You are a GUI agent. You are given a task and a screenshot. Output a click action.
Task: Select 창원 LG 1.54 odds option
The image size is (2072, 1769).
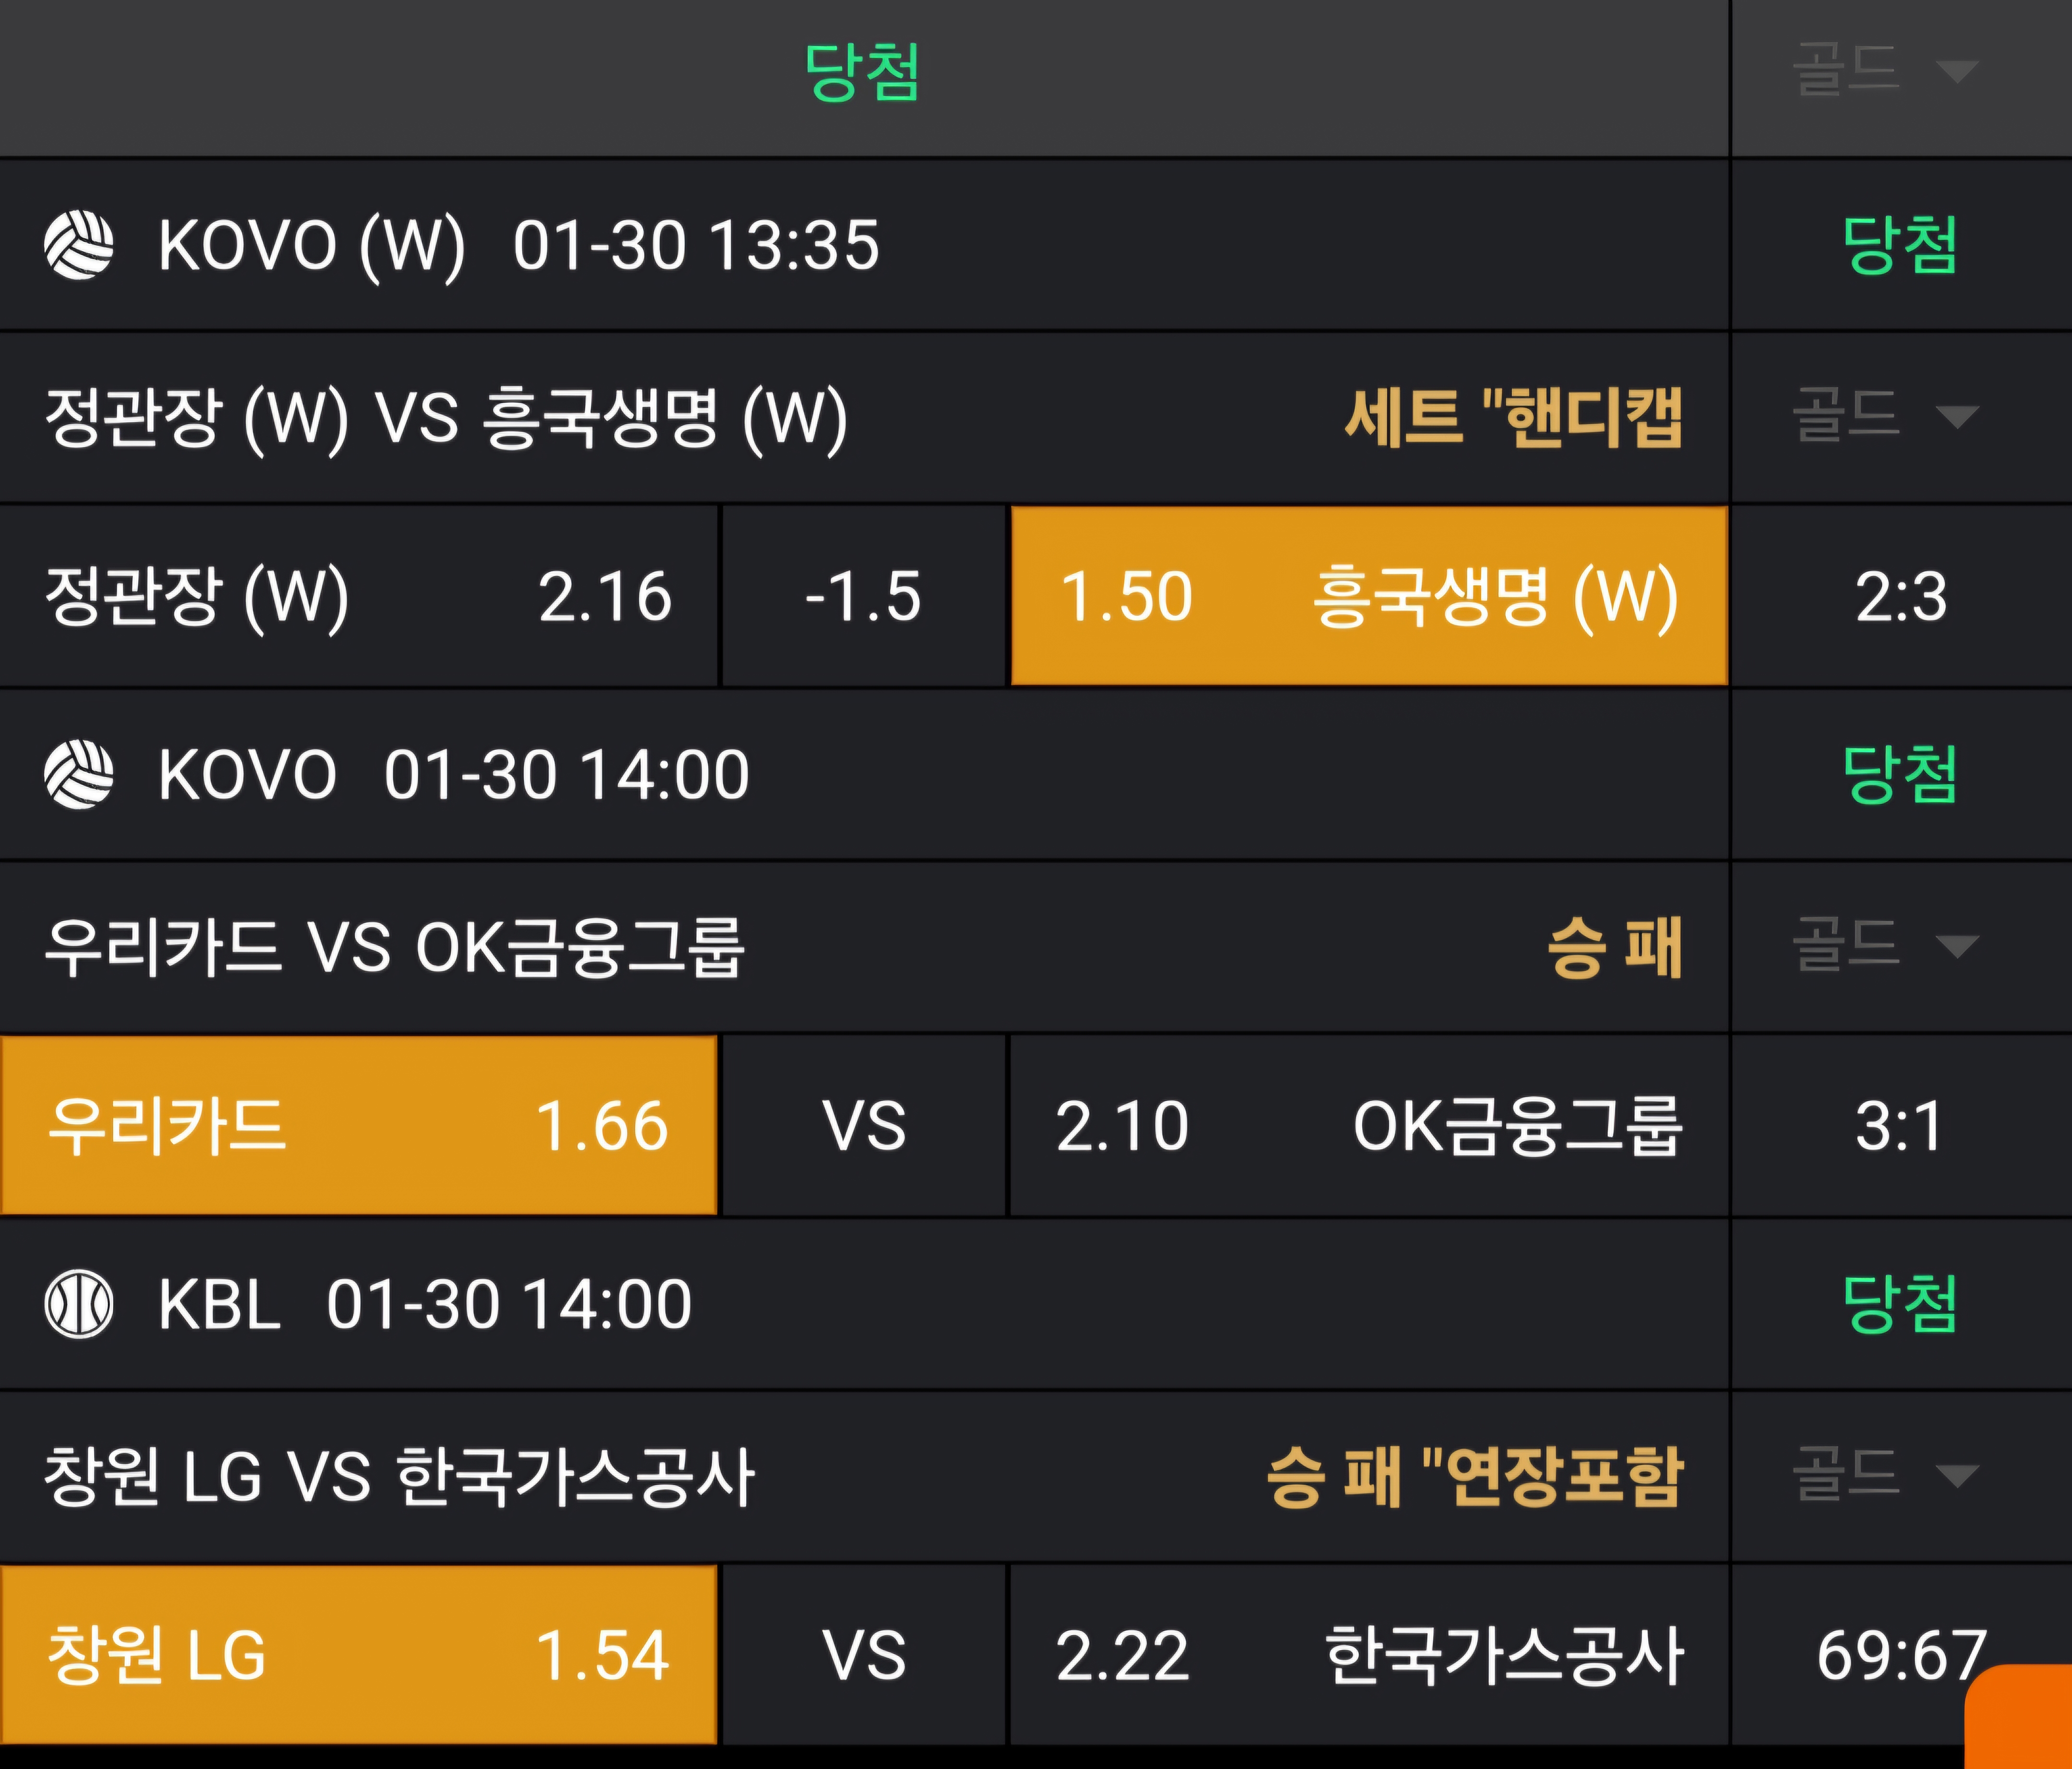tap(358, 1655)
